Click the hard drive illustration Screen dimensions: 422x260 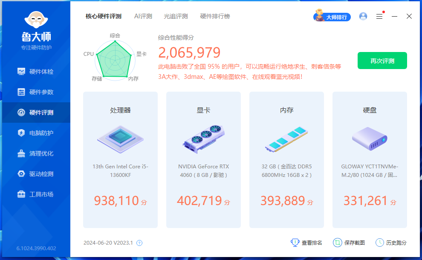(370, 139)
